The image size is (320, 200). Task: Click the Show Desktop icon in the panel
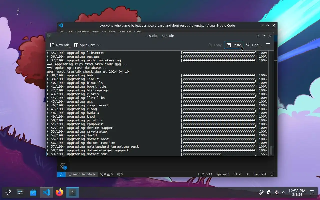(x=312, y=192)
